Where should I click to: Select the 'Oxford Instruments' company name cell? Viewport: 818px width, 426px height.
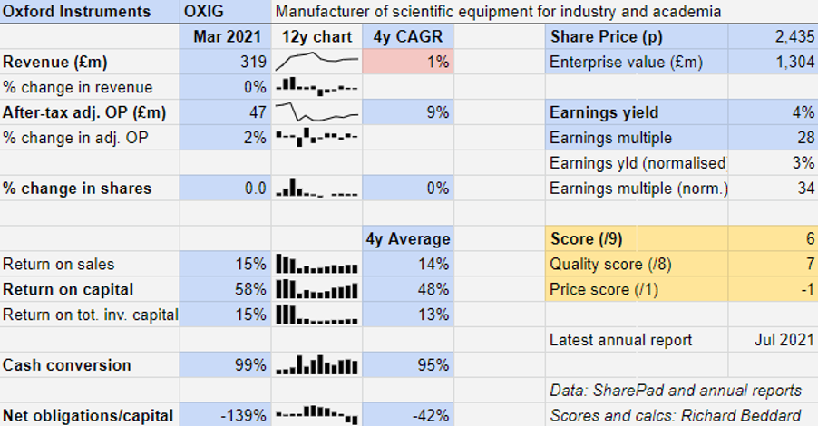coord(90,12)
